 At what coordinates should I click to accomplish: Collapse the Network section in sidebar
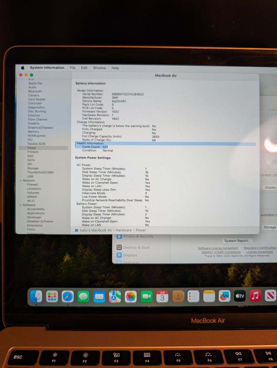coord(21,181)
